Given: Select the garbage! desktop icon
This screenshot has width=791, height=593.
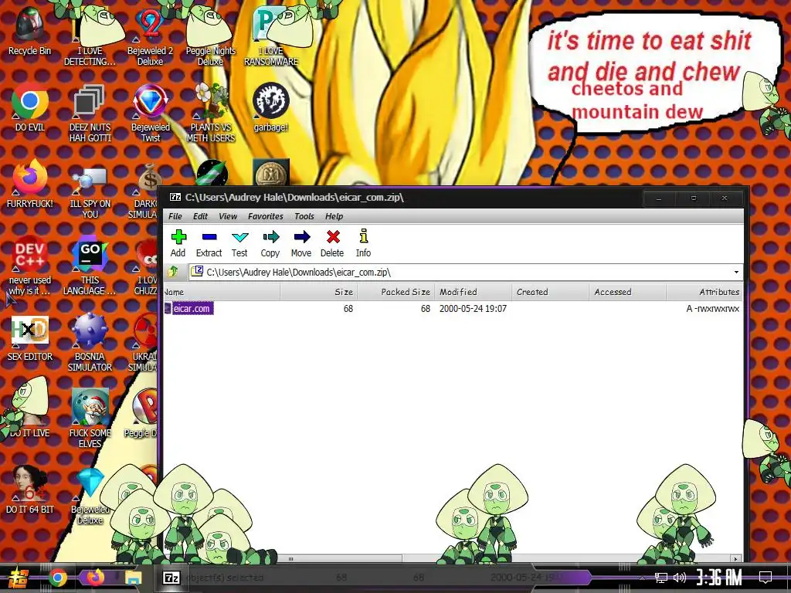Looking at the screenshot, I should click(x=271, y=108).
